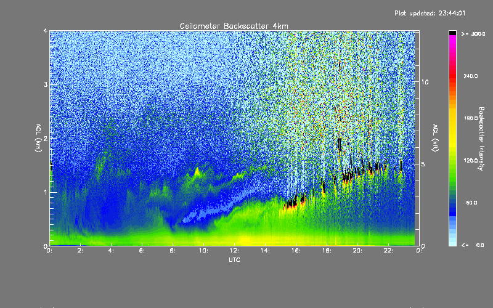The width and height of the screenshot is (493, 308).
Task: Select the 'Ceilometer Backscatter 4km' plot title
Action: click(234, 26)
